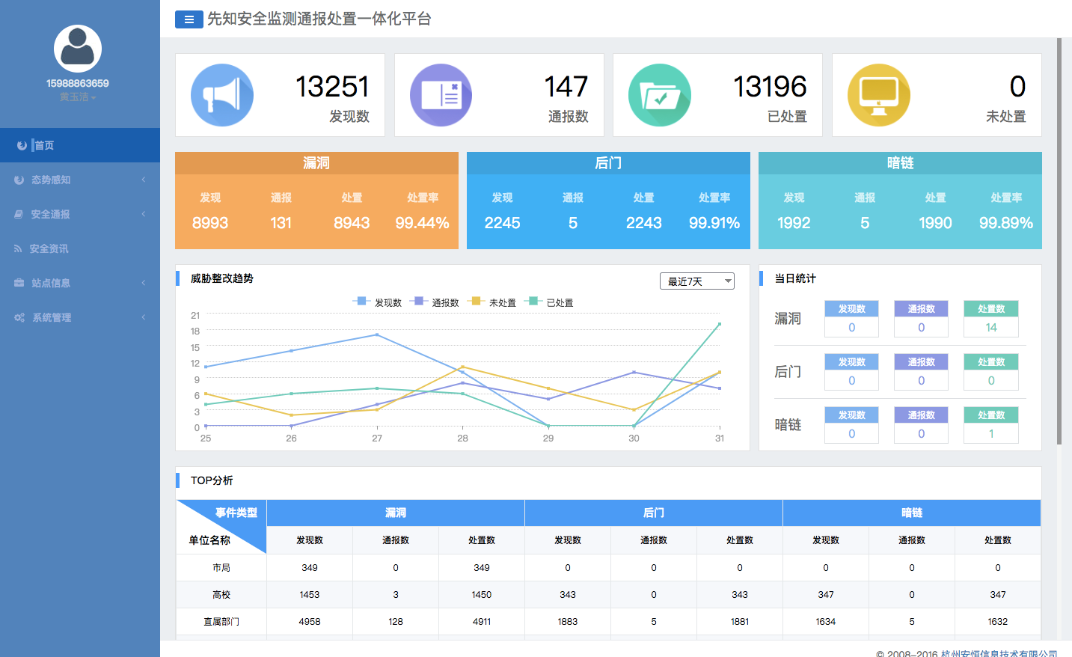The image size is (1072, 657).
Task: Select 首页 in the sidebar
Action: pyautogui.click(x=44, y=145)
